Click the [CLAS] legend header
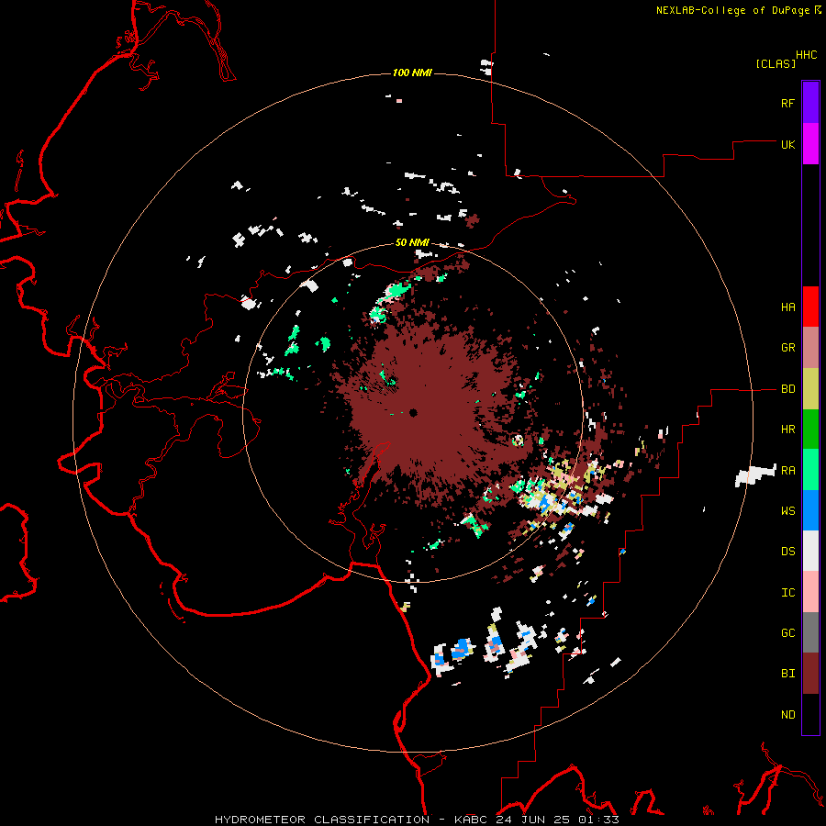Screen dimensions: 826x826 [x=776, y=63]
